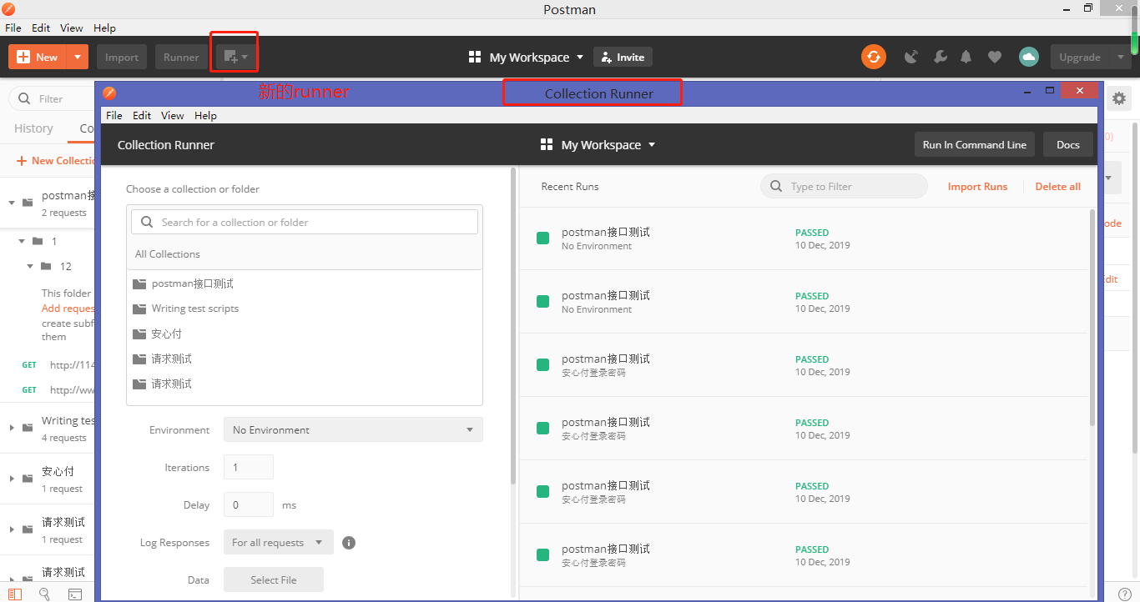Collapse folder 12 in the sidebar
The width and height of the screenshot is (1140, 602).
pyautogui.click(x=30, y=266)
